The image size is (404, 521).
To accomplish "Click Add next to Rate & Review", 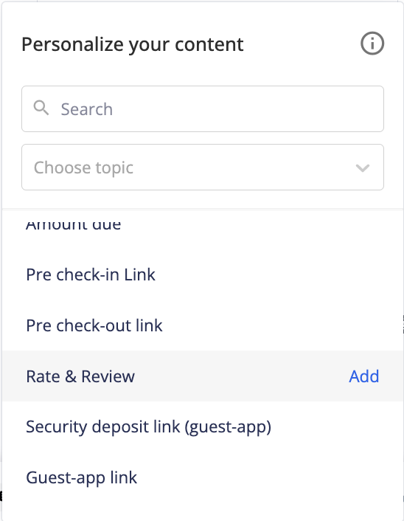I will pyautogui.click(x=364, y=376).
